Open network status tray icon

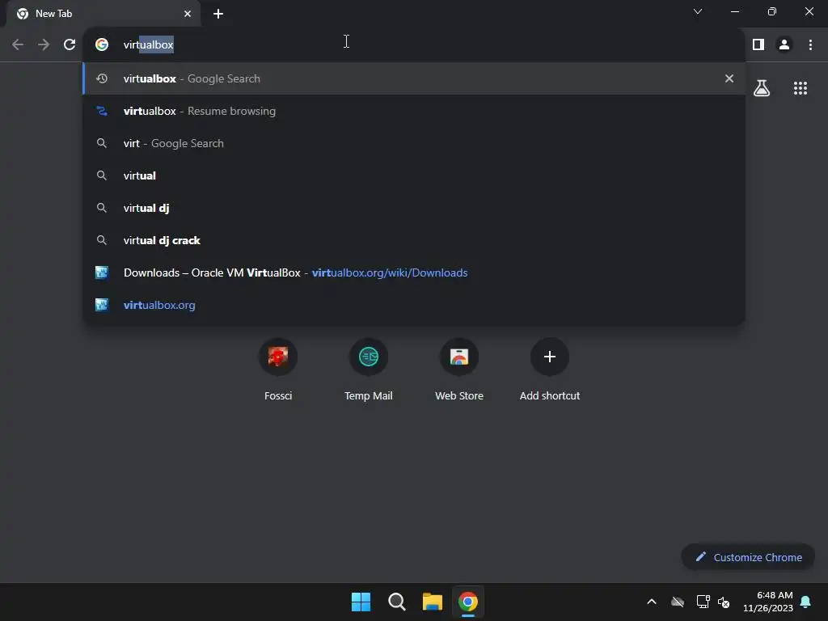coord(703,602)
